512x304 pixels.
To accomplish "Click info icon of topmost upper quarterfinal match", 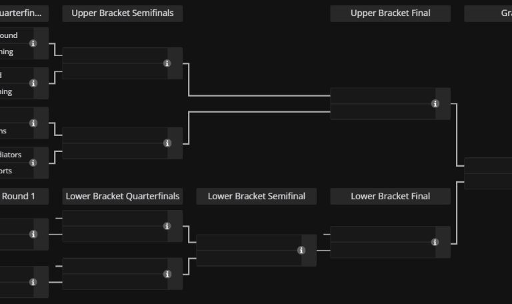I will (x=33, y=43).
